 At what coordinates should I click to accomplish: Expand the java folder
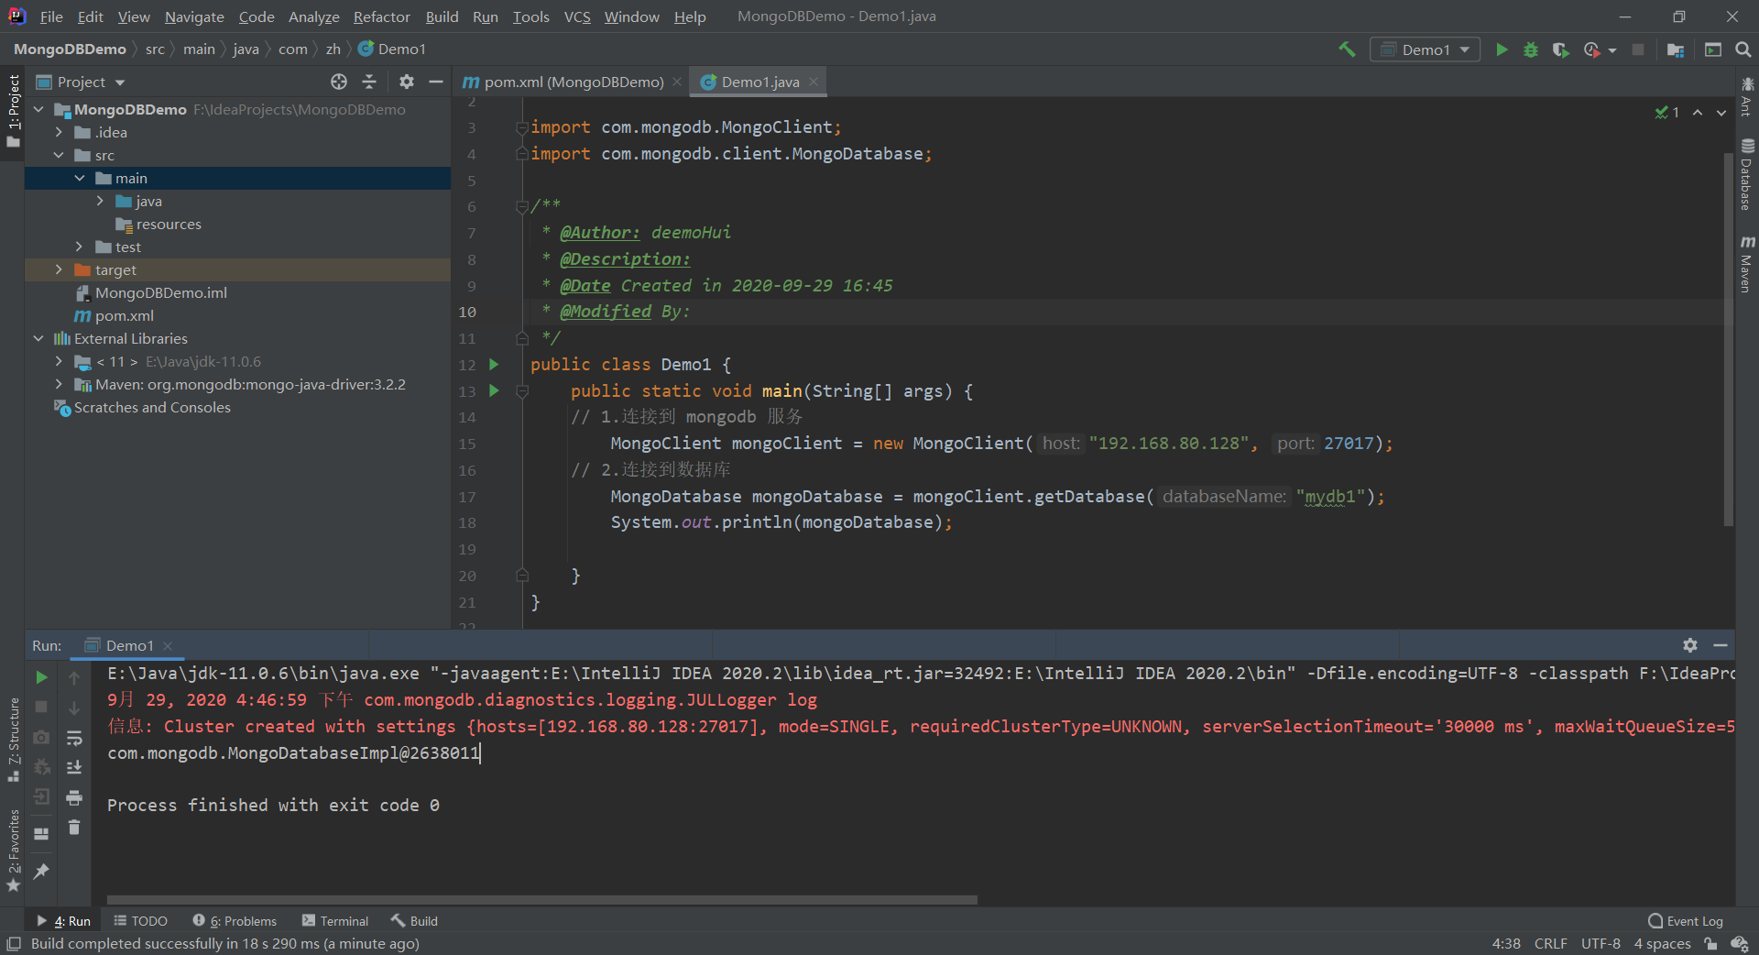coord(100,201)
